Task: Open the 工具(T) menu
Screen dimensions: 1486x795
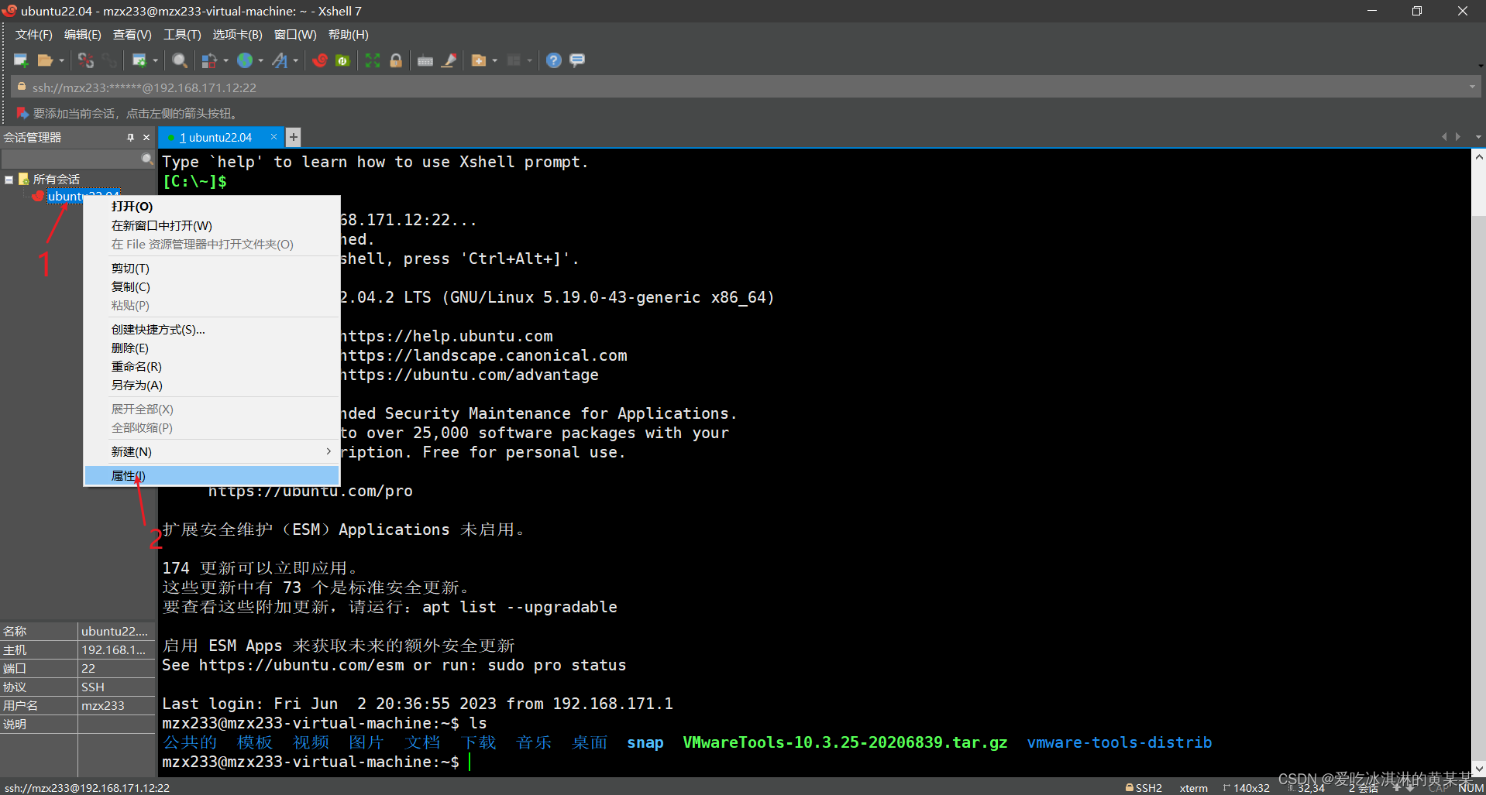Action: pos(181,34)
